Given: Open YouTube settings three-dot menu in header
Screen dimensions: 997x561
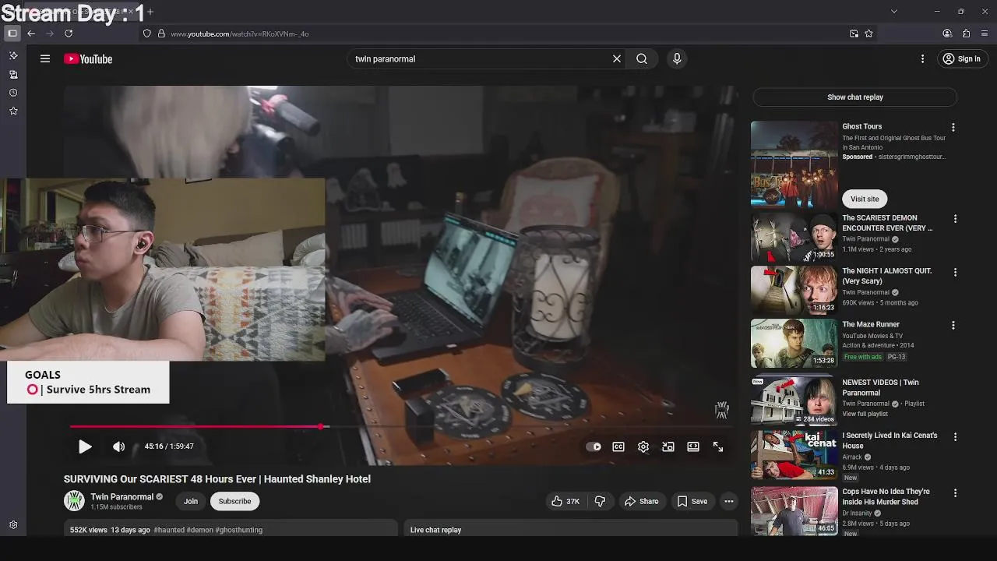Looking at the screenshot, I should tap(922, 58).
